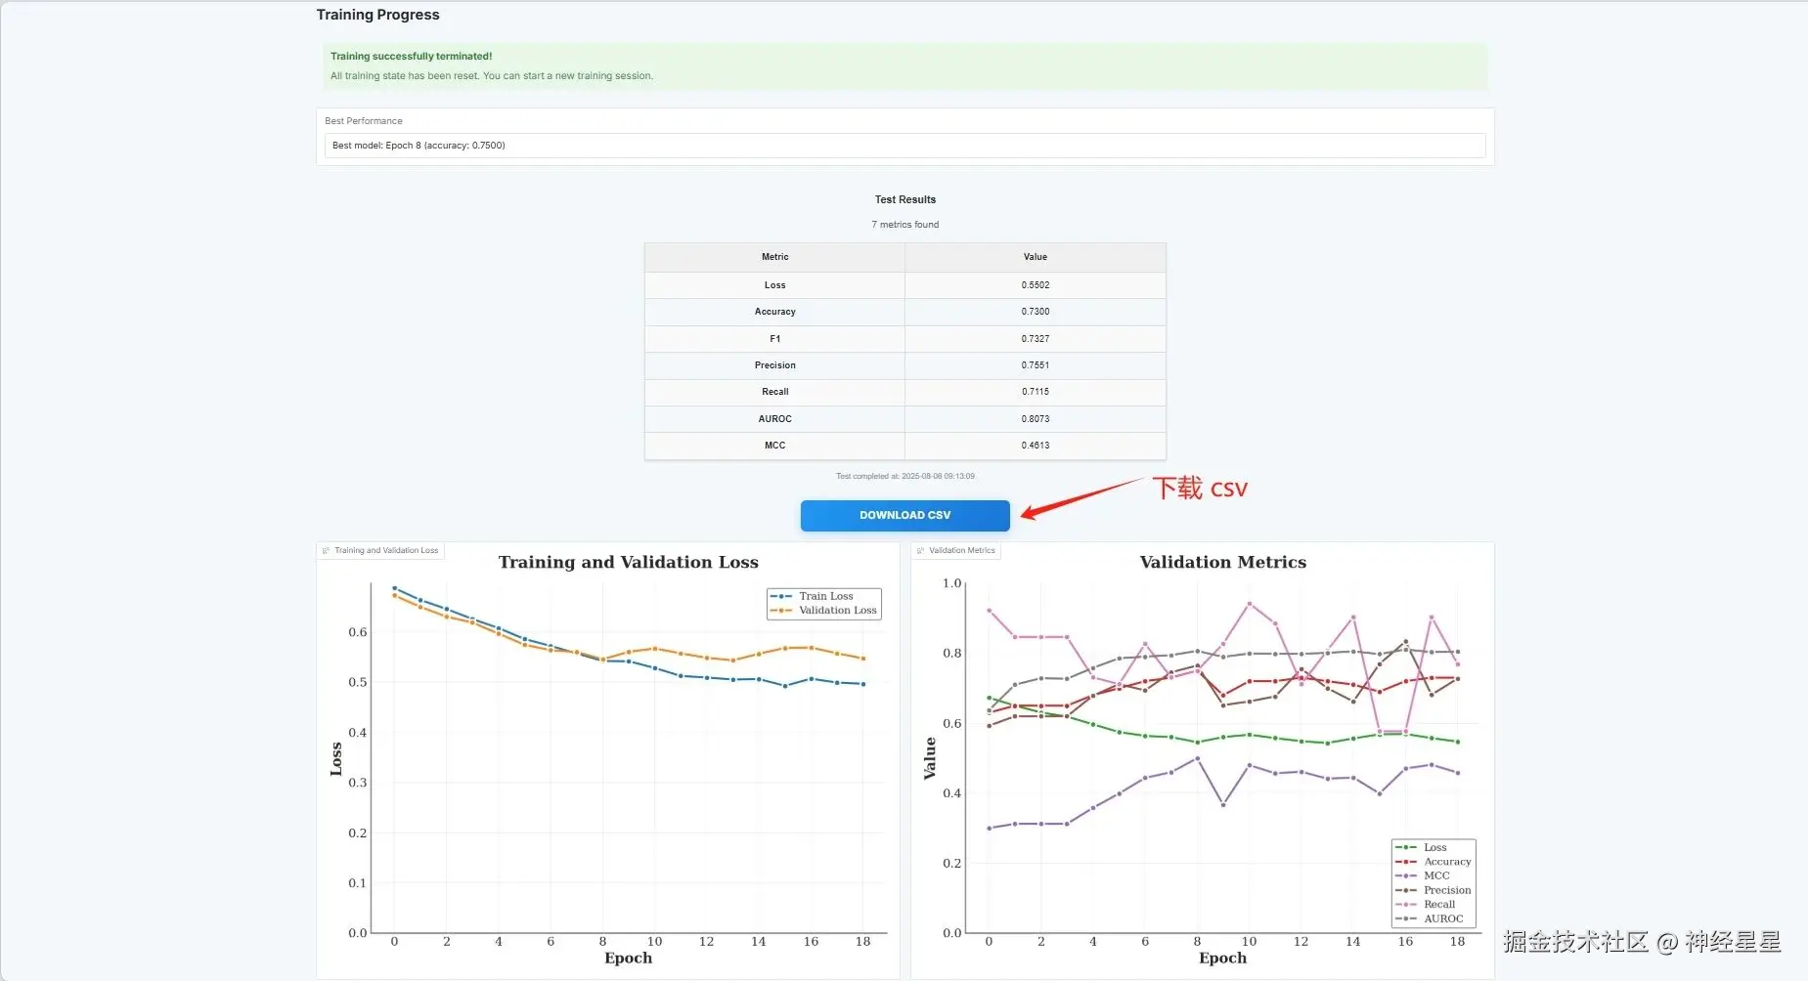Open the Training and Validation Loss chart image
This screenshot has width=1808, height=981.
[608, 762]
